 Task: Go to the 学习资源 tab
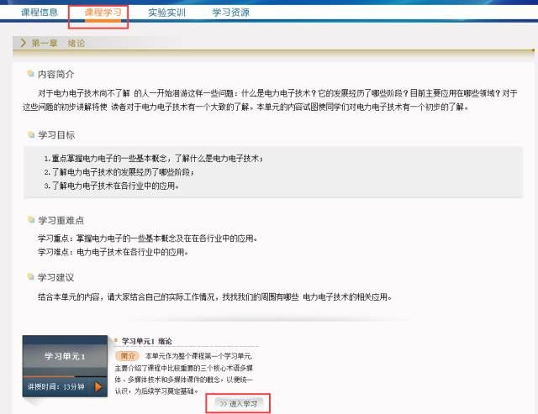point(230,13)
